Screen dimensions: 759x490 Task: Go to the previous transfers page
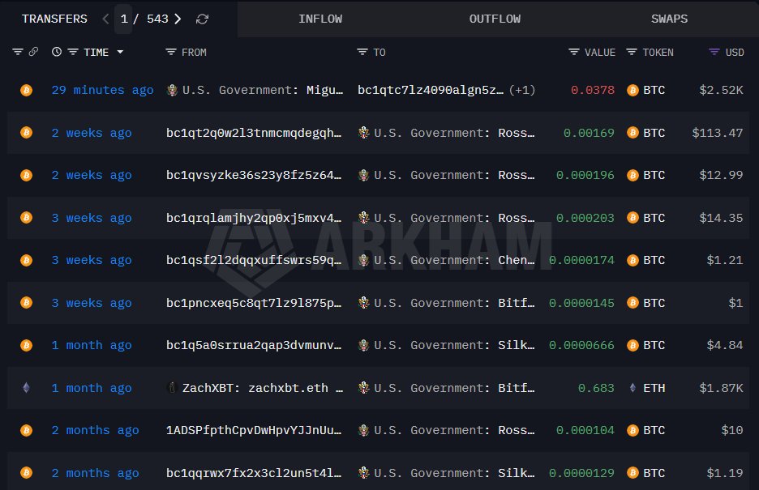105,19
